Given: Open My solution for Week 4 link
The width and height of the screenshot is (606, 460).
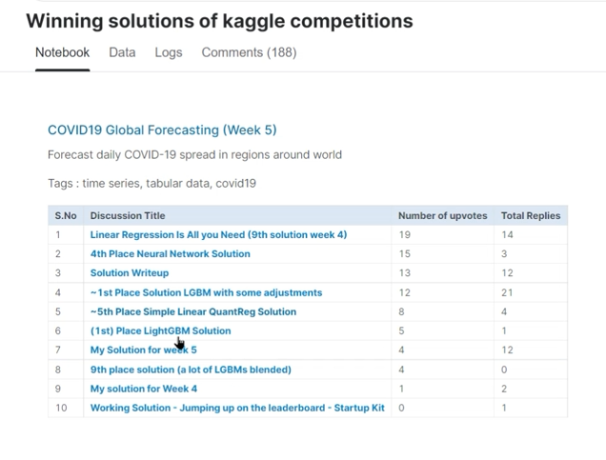Looking at the screenshot, I should [x=143, y=389].
